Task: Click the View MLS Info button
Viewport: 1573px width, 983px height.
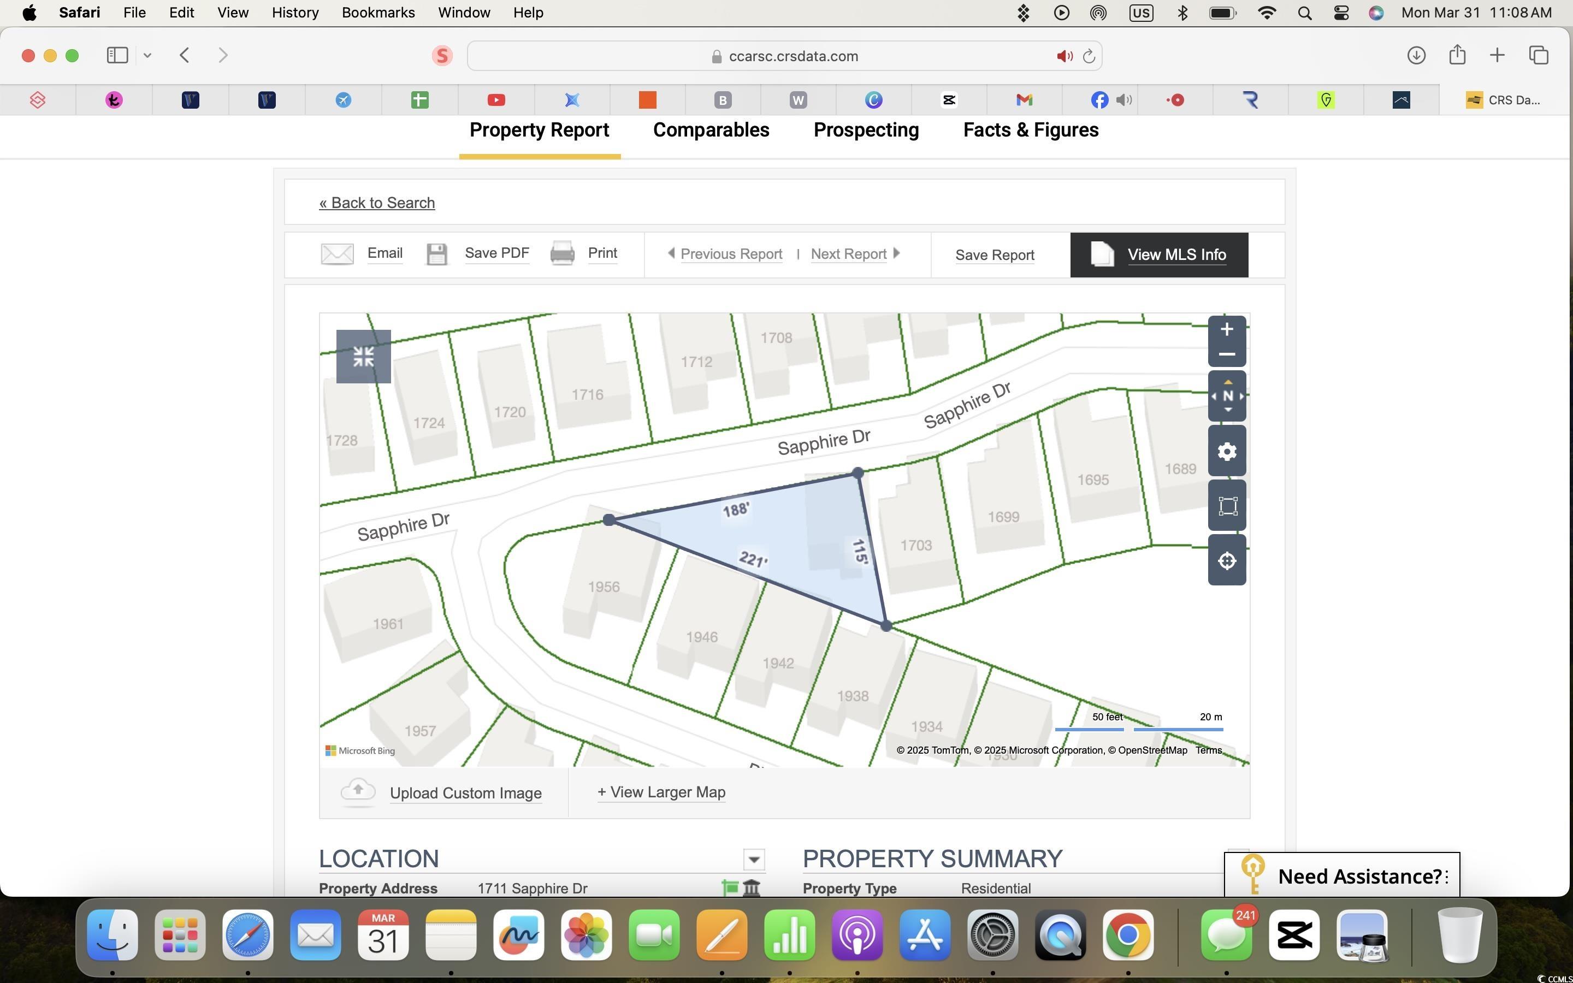Action: [1159, 255]
